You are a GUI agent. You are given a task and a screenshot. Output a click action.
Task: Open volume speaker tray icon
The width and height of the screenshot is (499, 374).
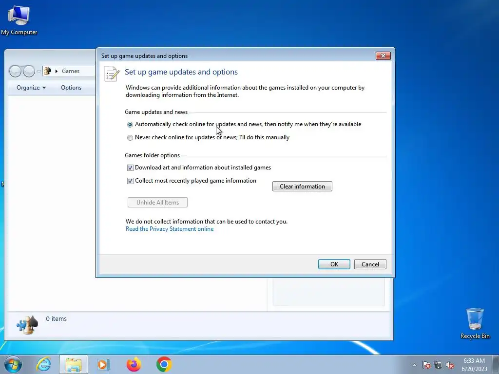click(450, 365)
